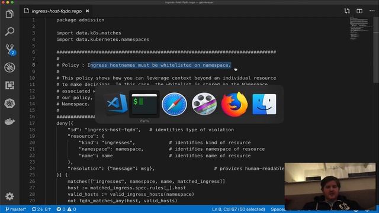Open the Manage gear at activity bar bottom
Image resolution: width=379 pixels, height=213 pixels.
9,196
